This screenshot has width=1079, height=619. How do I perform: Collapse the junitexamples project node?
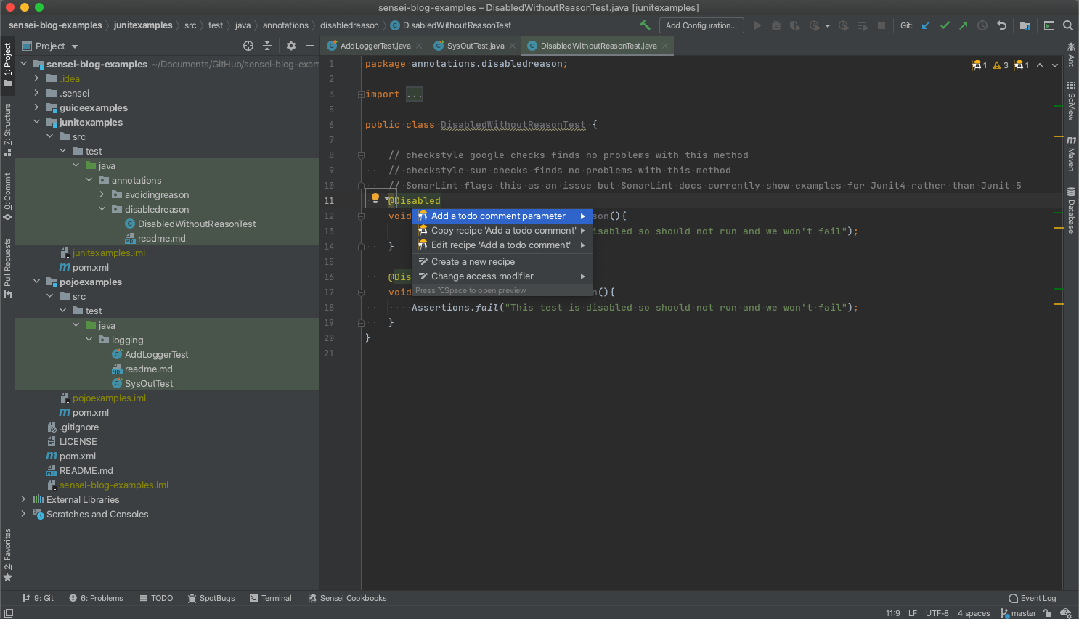(x=36, y=122)
